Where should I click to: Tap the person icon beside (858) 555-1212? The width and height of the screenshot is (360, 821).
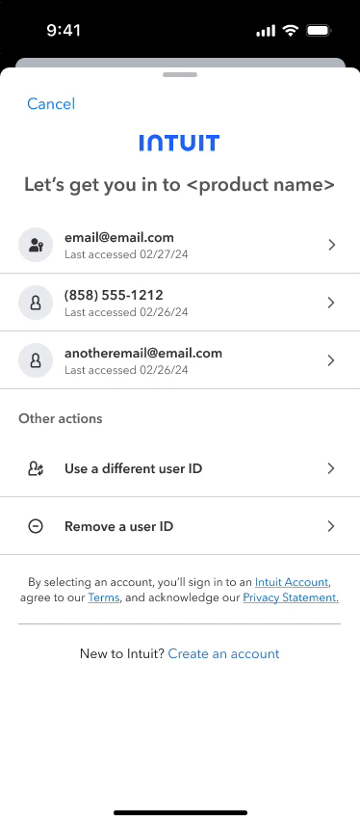point(36,303)
